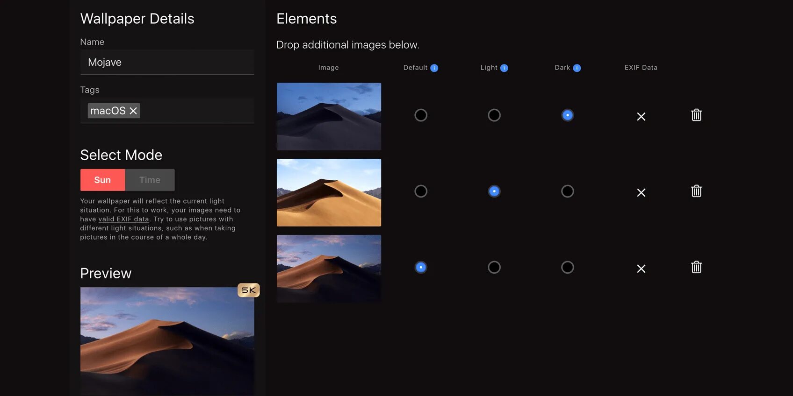
Task: Click EXIF data X for night dune
Action: [x=641, y=116]
